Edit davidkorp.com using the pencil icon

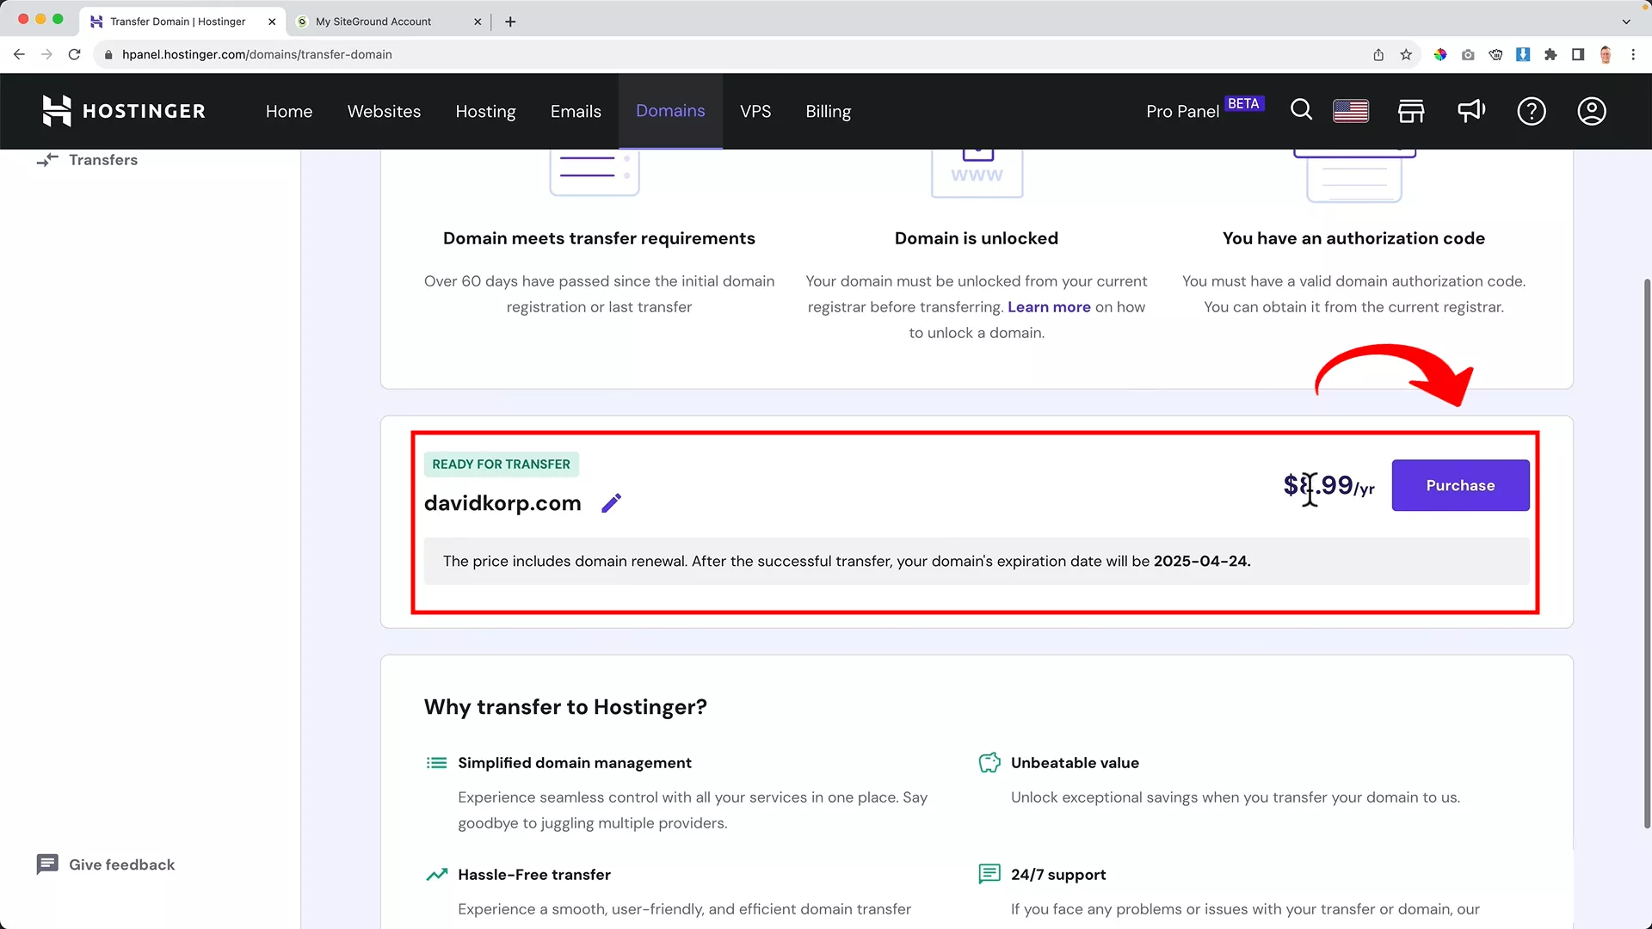click(612, 502)
